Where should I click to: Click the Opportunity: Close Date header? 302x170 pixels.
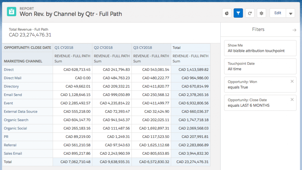pos(27,48)
